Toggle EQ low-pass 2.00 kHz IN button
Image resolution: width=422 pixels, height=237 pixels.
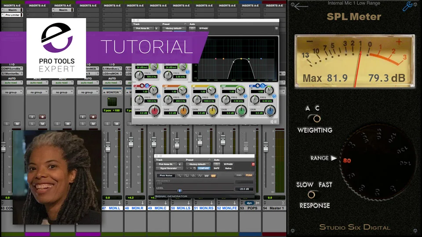point(188,72)
